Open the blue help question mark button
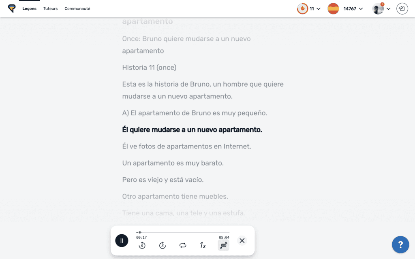The height and width of the screenshot is (259, 415). pyautogui.click(x=400, y=244)
